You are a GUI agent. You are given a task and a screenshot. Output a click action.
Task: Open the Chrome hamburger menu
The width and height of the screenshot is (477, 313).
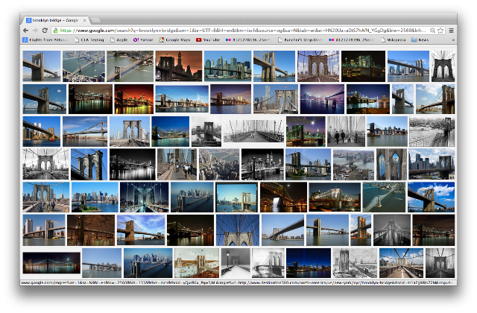452,31
